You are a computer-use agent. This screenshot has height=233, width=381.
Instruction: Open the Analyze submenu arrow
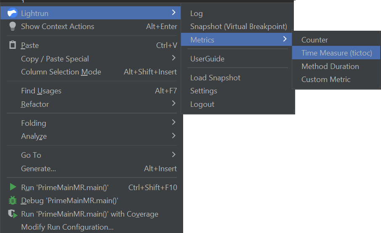click(x=174, y=135)
